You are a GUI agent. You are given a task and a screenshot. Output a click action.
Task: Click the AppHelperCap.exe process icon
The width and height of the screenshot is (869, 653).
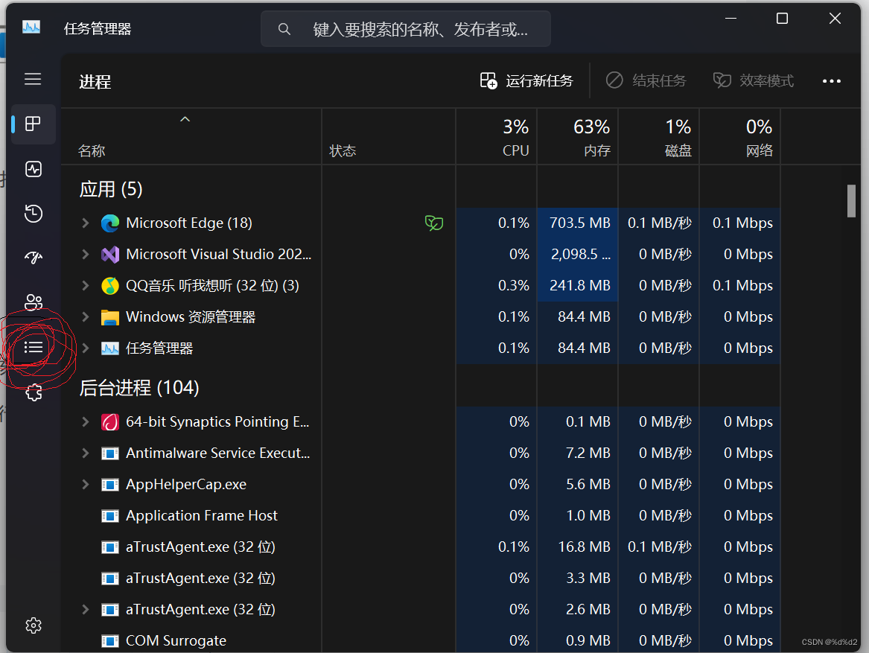[x=110, y=485]
